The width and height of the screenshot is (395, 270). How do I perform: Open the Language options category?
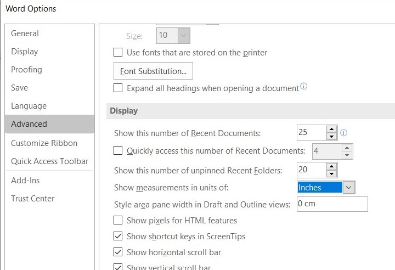tap(49, 106)
